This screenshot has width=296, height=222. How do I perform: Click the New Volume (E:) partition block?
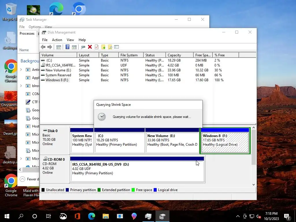(172, 140)
